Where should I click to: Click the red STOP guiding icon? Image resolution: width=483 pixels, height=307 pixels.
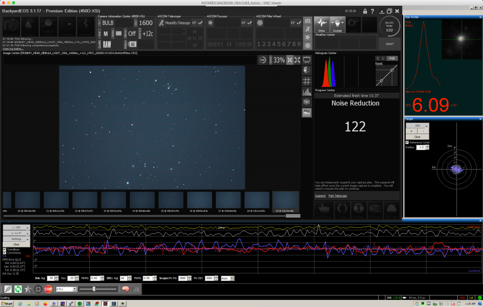click(x=48, y=289)
